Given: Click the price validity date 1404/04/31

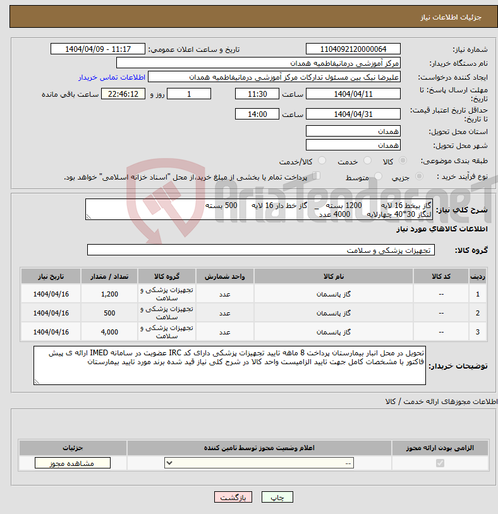Looking at the screenshot, I should click(353, 114).
